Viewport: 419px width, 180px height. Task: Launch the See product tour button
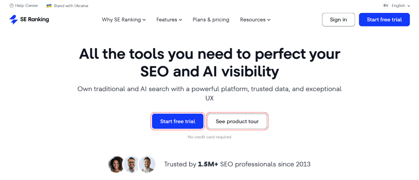click(x=237, y=121)
